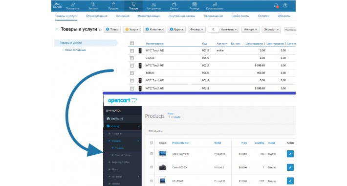
Task: Check the Apple Cinema 30" product row
Action: [x=152, y=153]
